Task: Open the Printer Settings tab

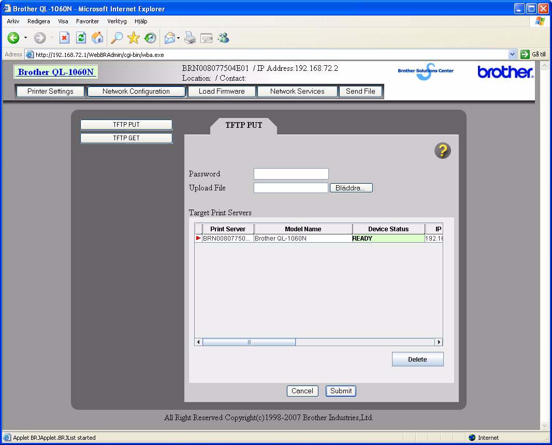Action: point(50,92)
